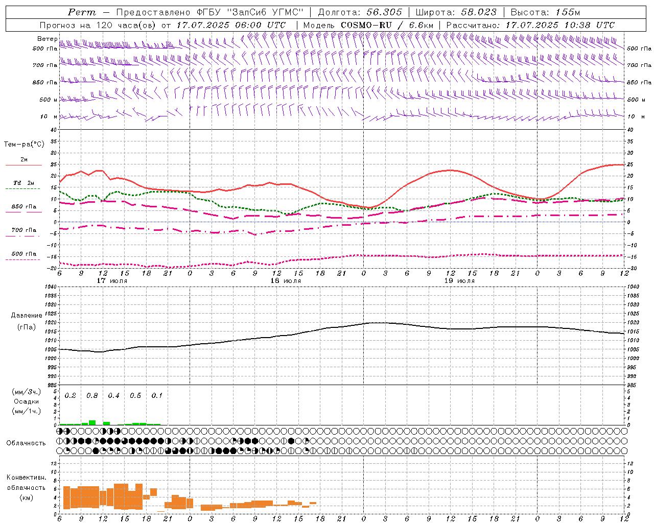The image size is (654, 523).
Task: Click the "(мм/3ч.)" precipitation unit label
Action: click(27, 392)
